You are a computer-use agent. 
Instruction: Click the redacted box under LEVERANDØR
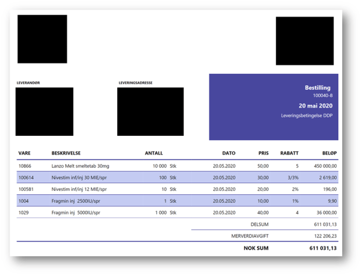[x=44, y=111]
